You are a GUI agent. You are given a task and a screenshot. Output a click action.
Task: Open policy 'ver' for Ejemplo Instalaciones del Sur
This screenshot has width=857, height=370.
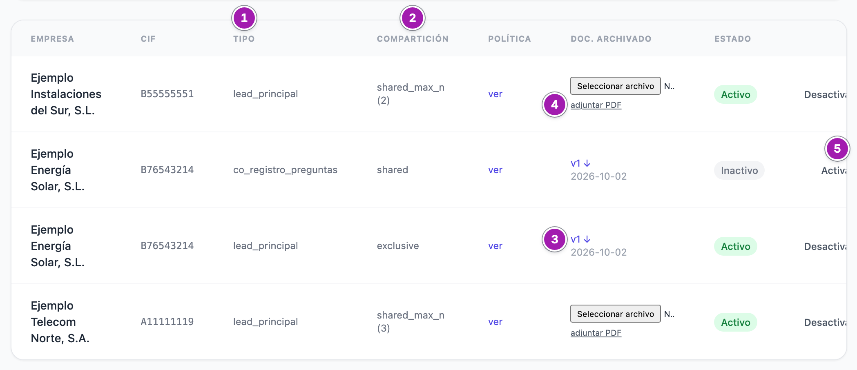[495, 94]
